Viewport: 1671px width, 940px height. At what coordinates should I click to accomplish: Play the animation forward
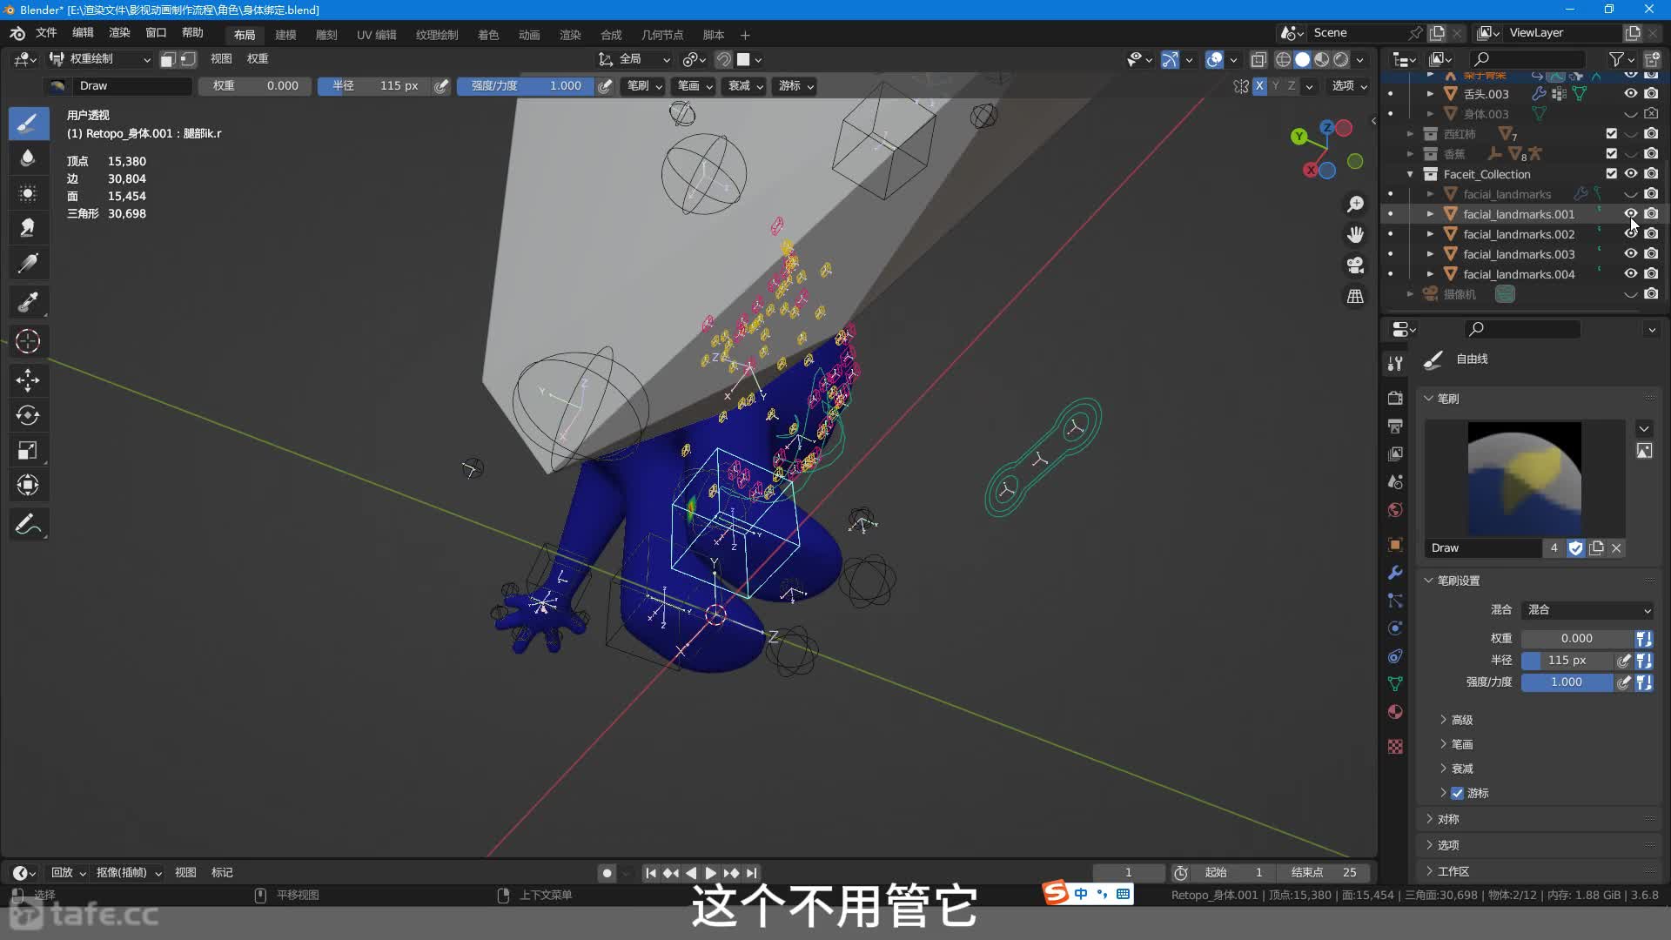pyautogui.click(x=711, y=873)
